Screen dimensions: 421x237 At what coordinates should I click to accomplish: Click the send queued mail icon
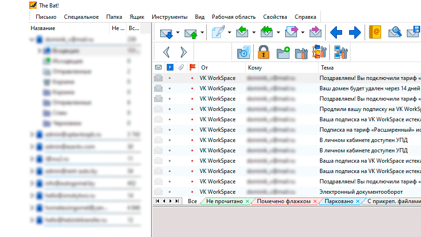191,32
